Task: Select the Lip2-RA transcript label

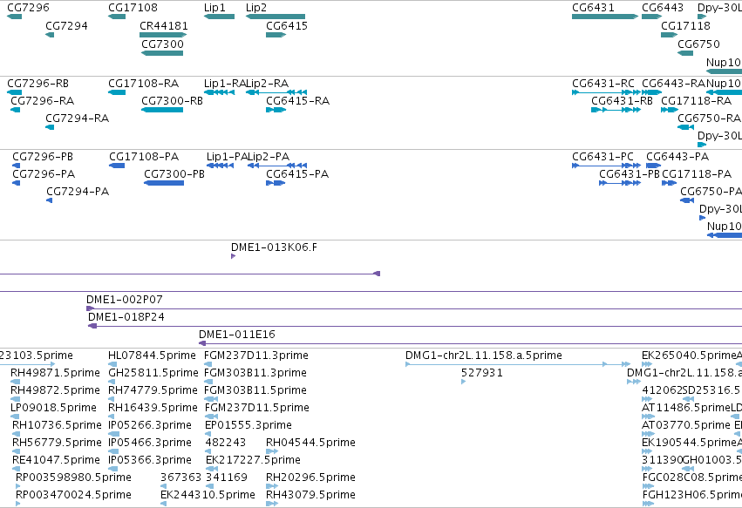Action: tap(268, 84)
